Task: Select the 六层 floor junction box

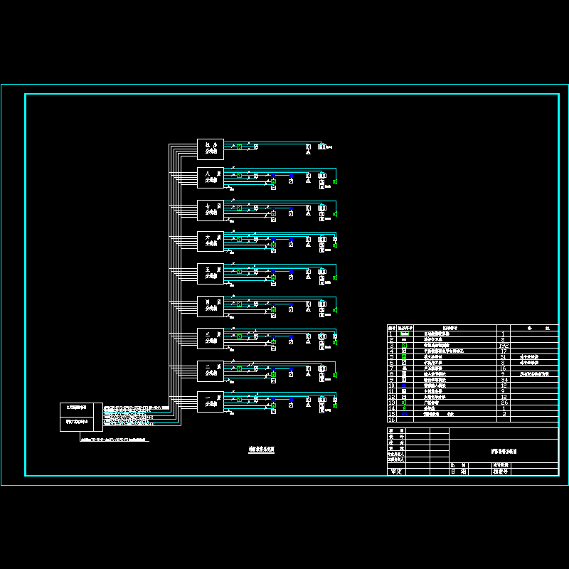Action: (x=211, y=241)
